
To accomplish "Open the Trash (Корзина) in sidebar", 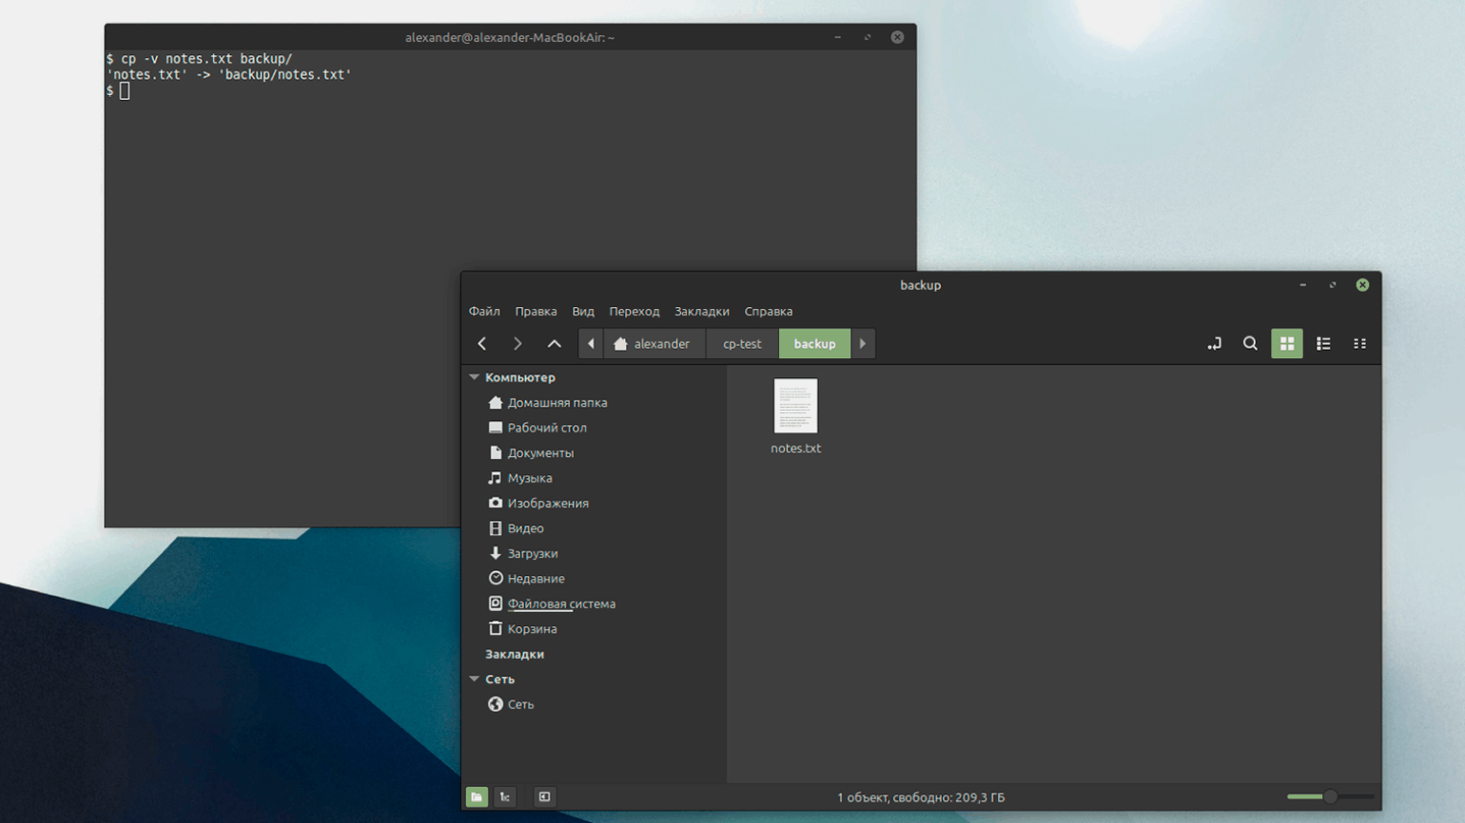I will [532, 629].
